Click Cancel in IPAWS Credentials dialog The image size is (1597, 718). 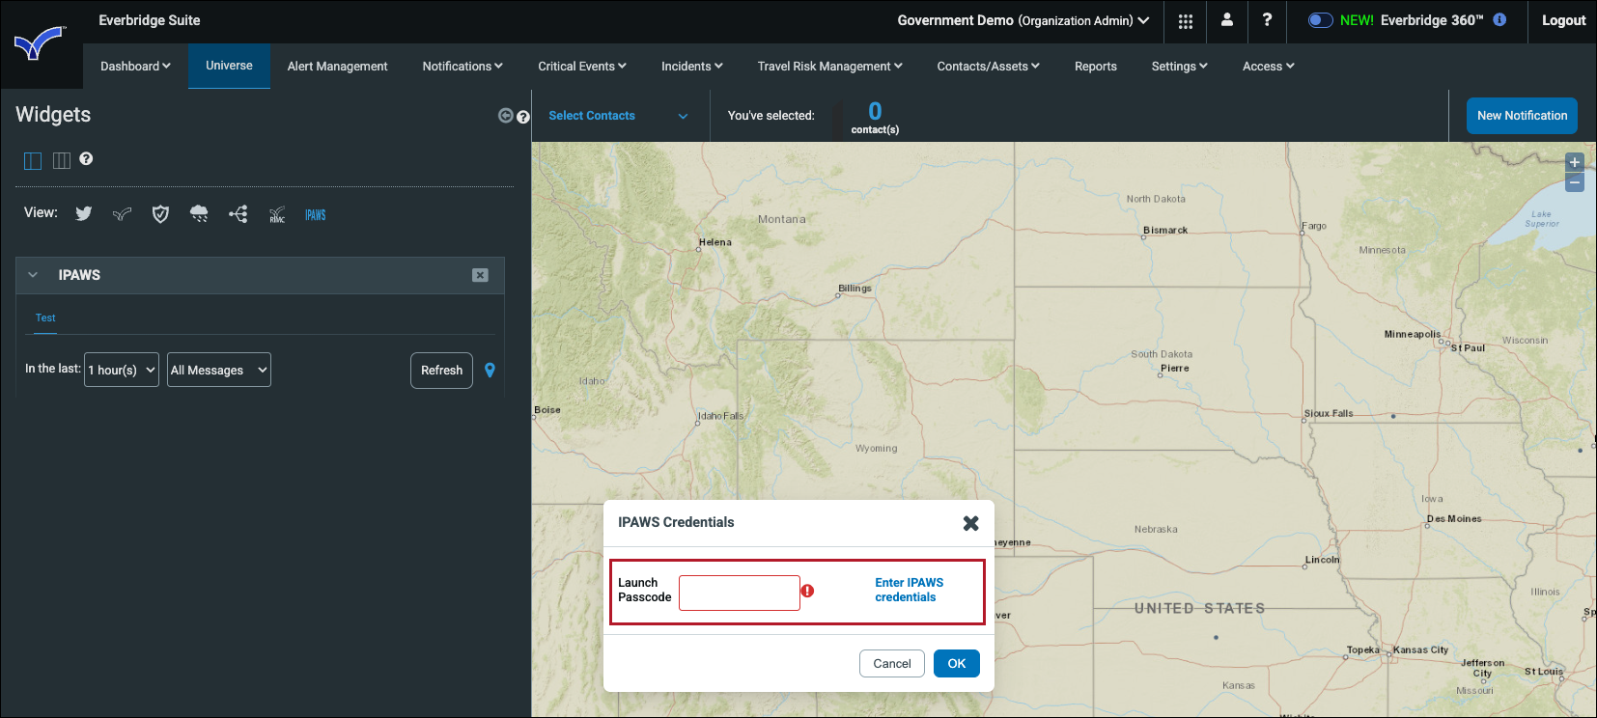[892, 664]
